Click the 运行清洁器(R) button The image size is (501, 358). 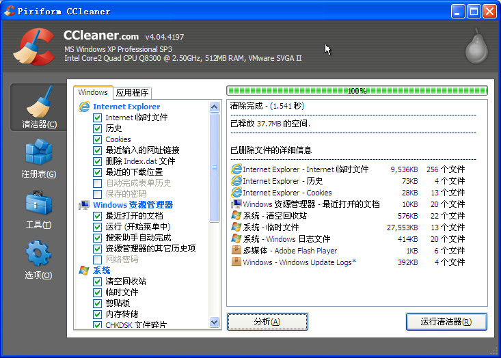[446, 322]
